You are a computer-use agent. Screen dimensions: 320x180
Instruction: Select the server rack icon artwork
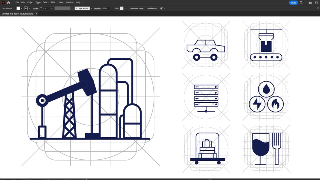(206, 98)
